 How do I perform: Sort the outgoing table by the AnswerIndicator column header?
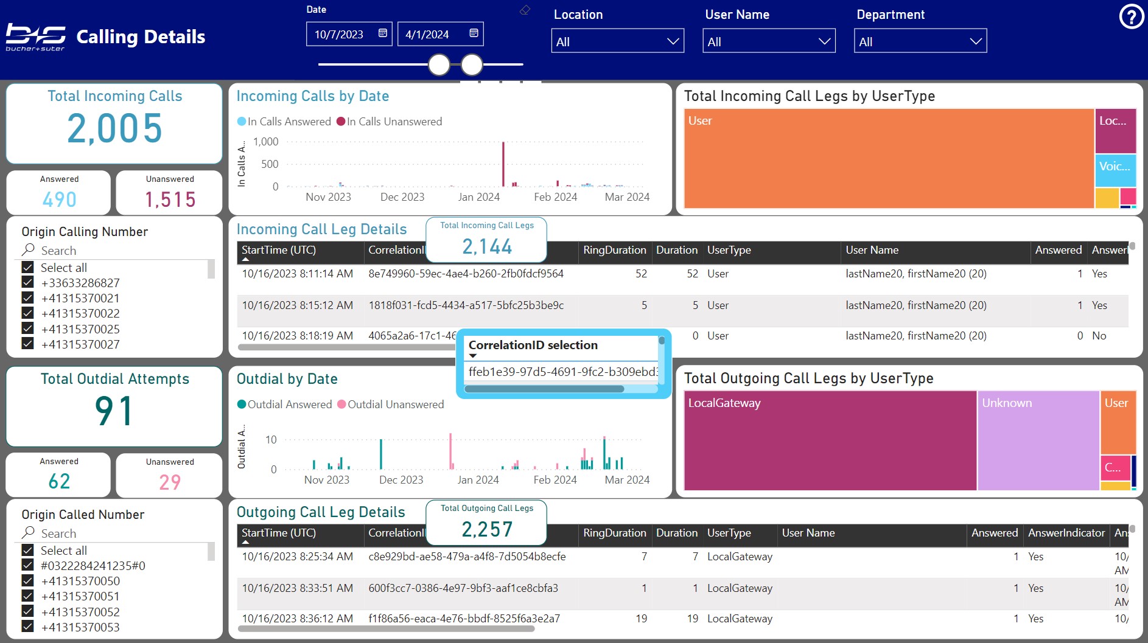tap(1066, 533)
